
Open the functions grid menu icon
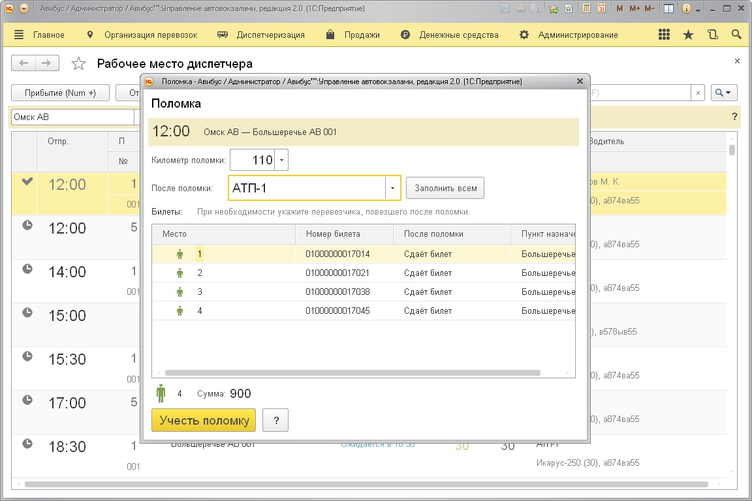(x=664, y=35)
